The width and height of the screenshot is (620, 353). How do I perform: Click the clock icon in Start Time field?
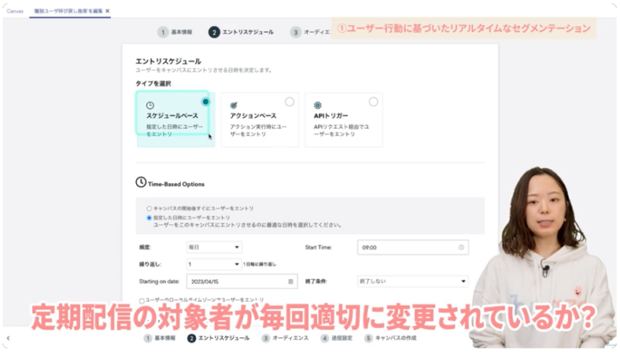coord(461,248)
